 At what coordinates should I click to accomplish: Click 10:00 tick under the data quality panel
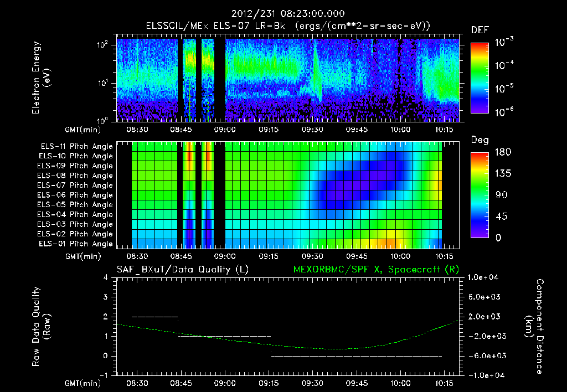(x=400, y=383)
